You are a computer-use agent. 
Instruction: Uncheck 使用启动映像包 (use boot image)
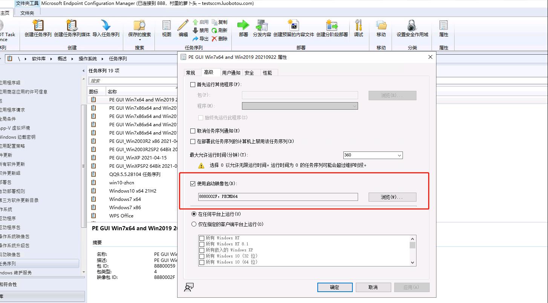pyautogui.click(x=193, y=184)
